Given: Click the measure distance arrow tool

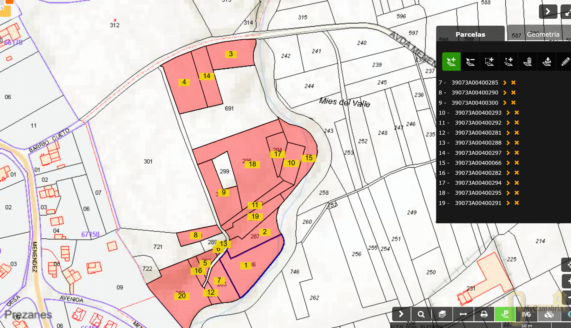Looking at the screenshot, I should 463,314.
